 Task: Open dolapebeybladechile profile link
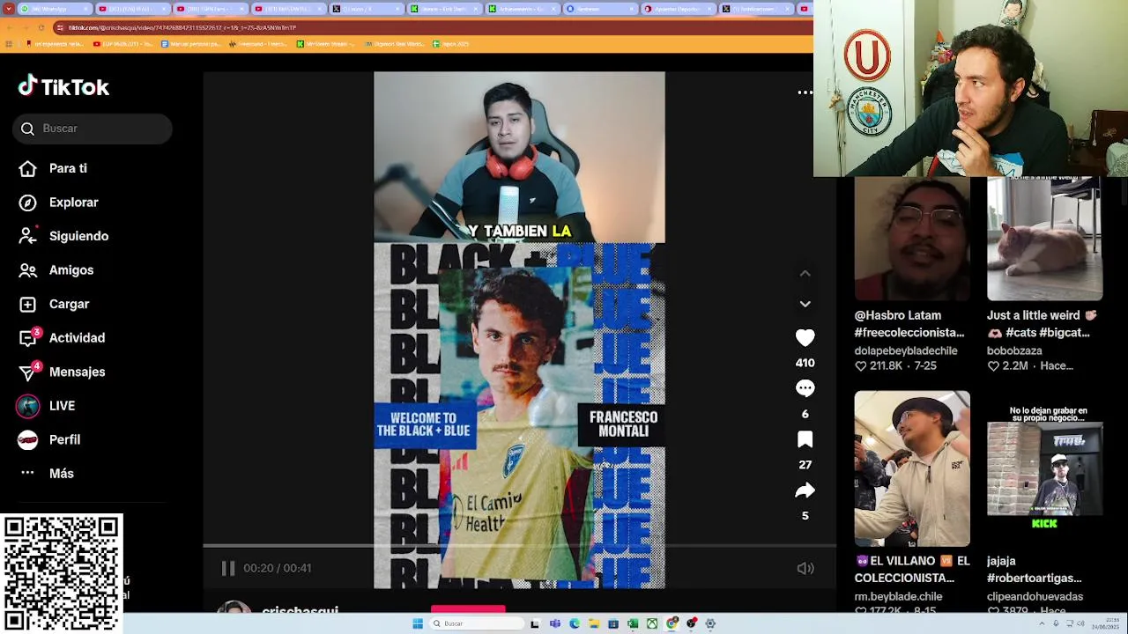[906, 350]
